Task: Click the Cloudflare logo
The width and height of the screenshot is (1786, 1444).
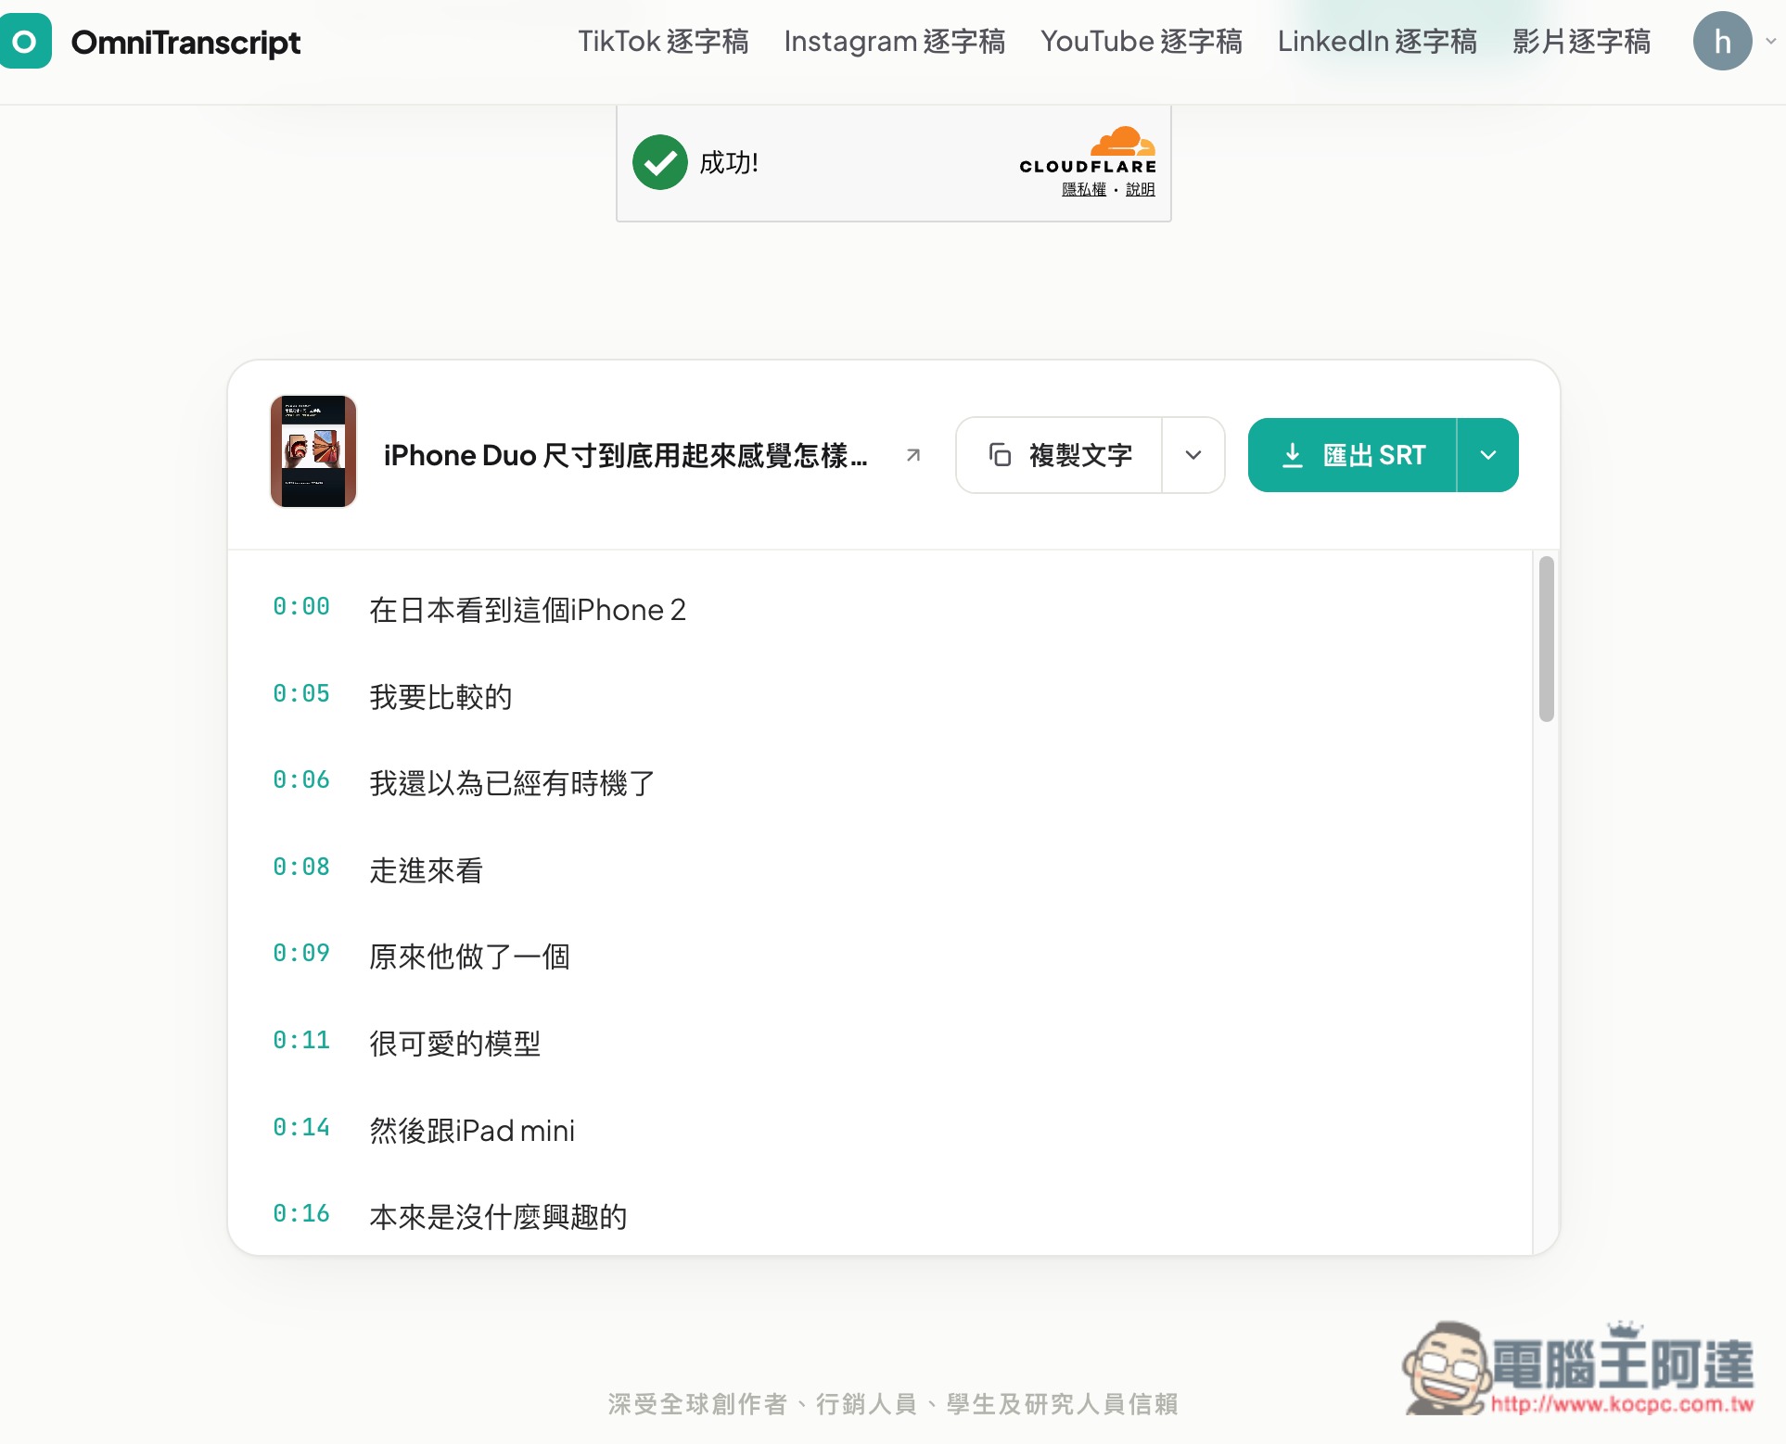Action: point(1089,150)
